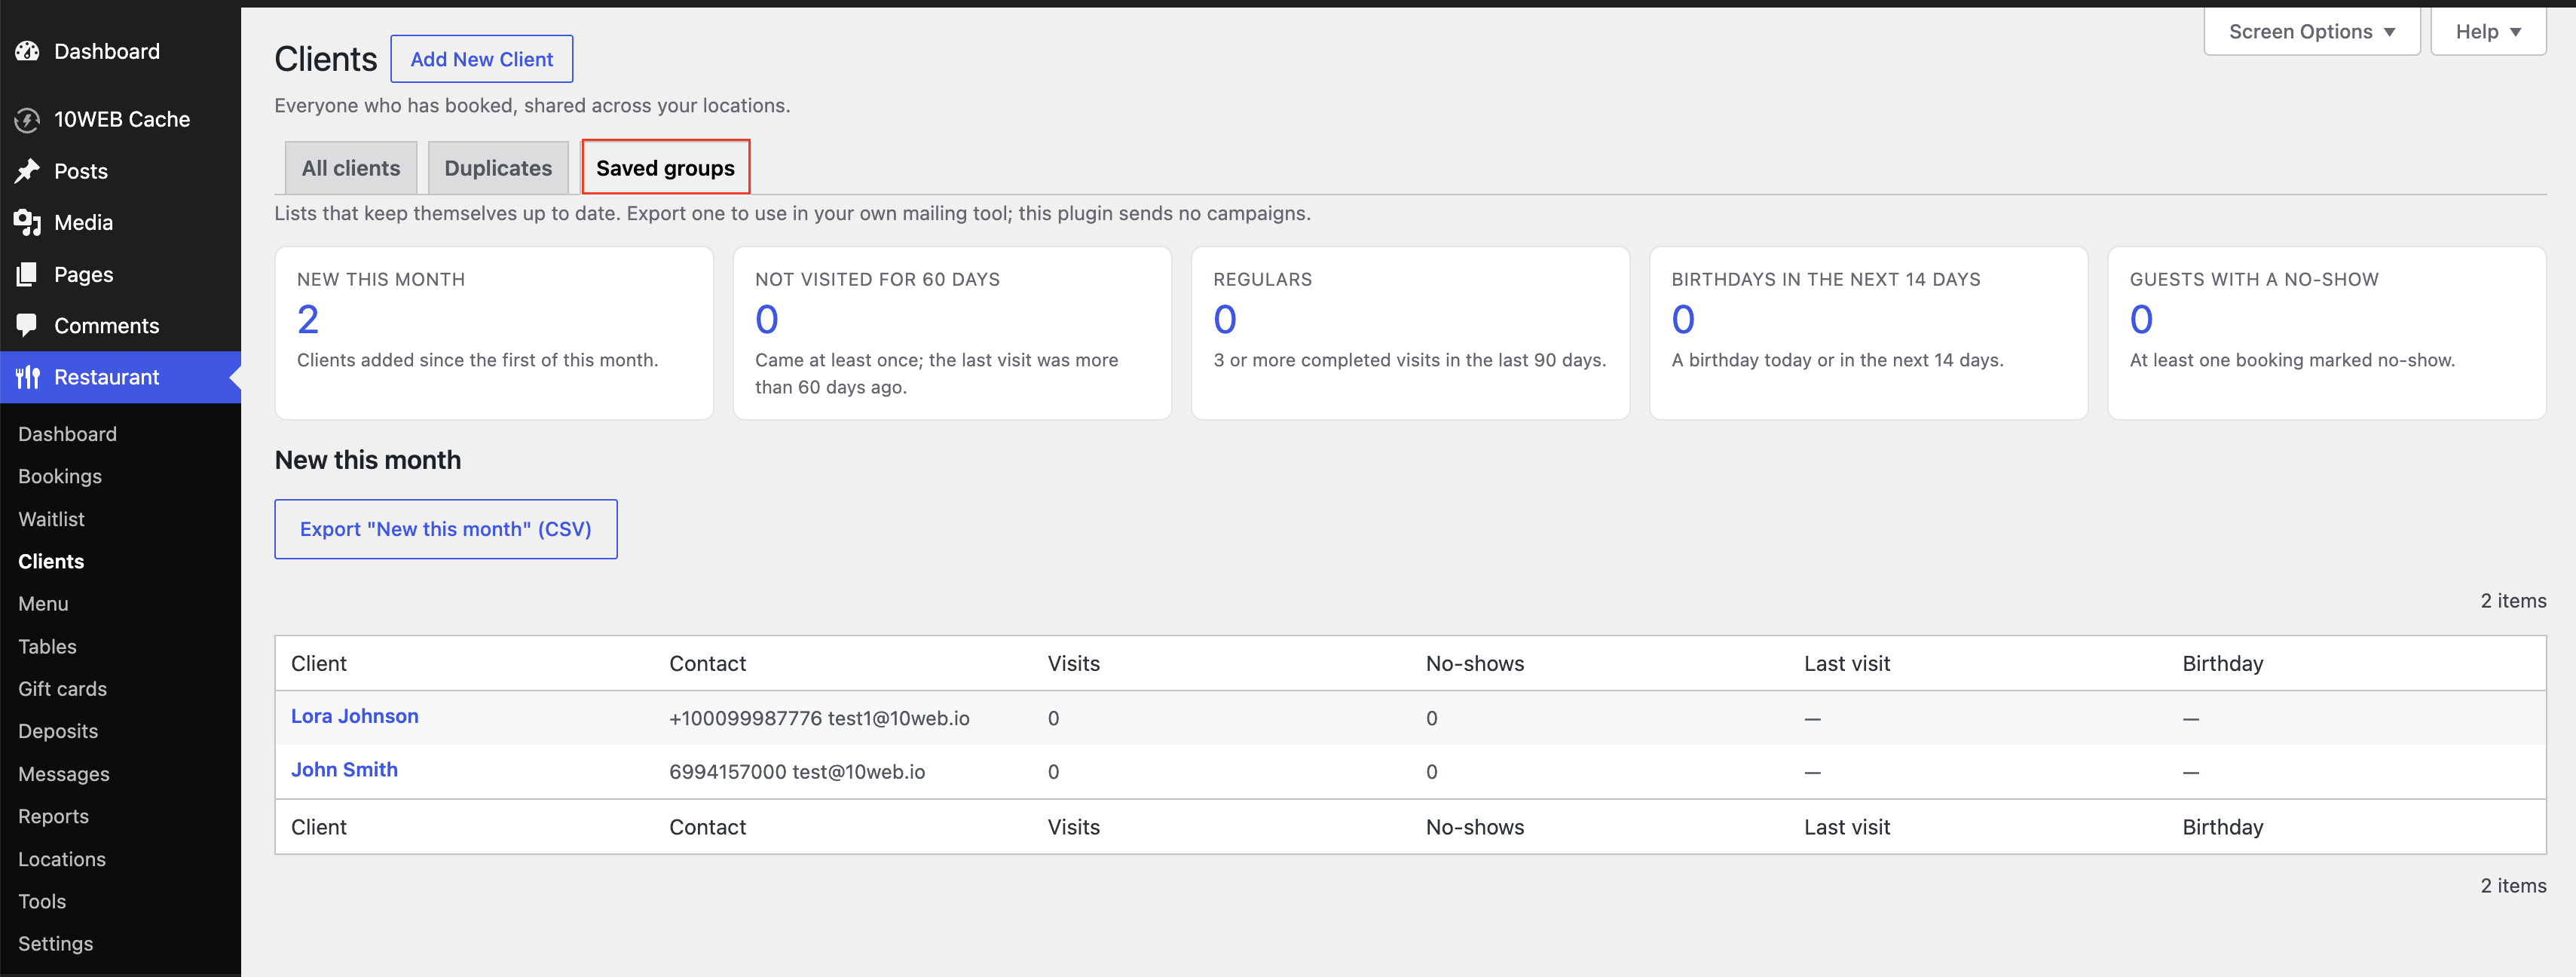Export "New this month" as CSV
The width and height of the screenshot is (2576, 977).
point(446,529)
